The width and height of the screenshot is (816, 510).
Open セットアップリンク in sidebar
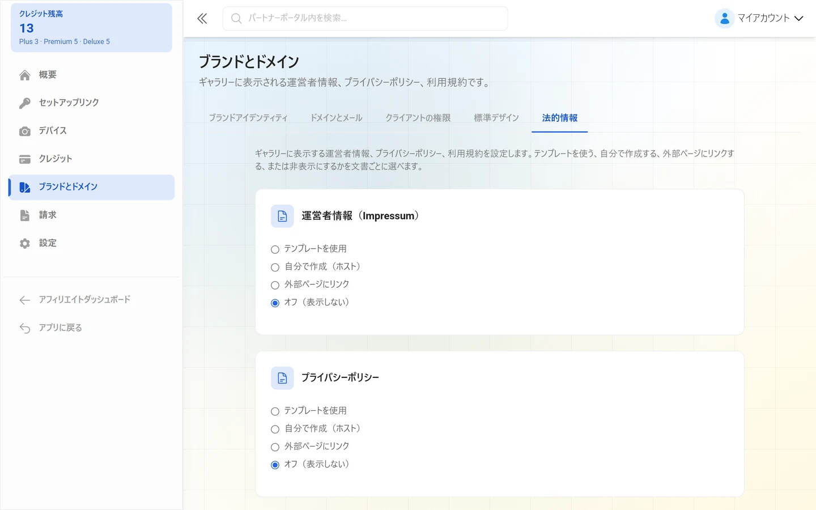coord(91,103)
